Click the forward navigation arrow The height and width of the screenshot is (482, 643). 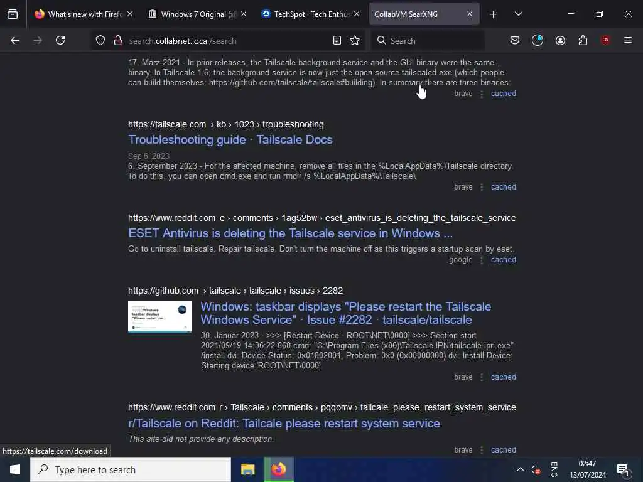pyautogui.click(x=38, y=40)
